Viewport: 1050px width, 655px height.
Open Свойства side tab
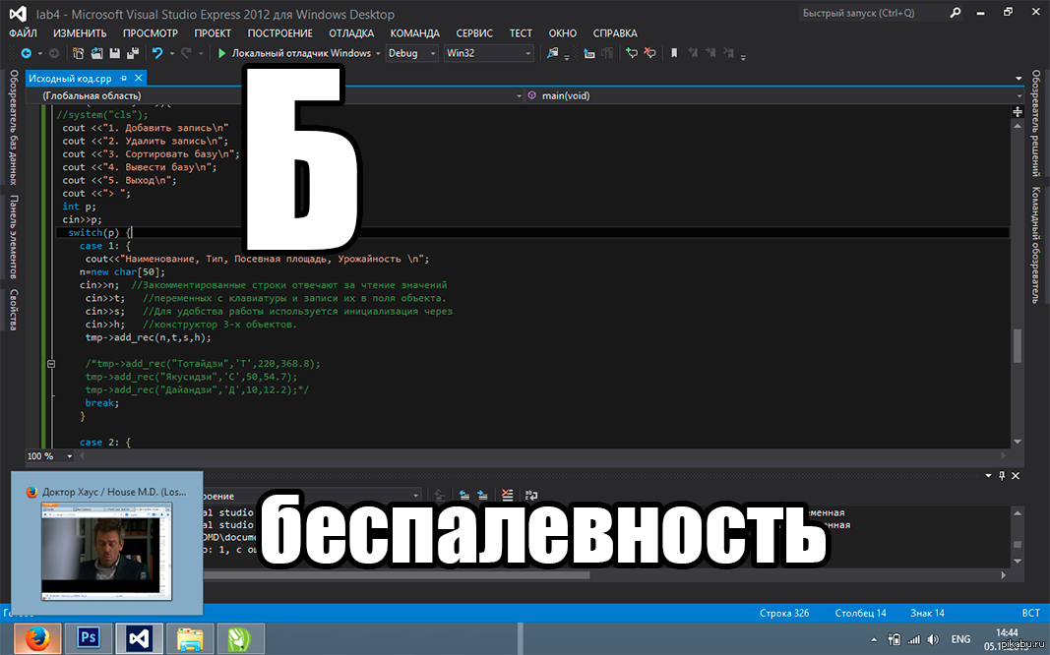click(14, 310)
